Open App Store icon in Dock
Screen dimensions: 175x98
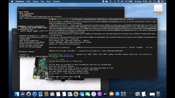click(x=117, y=94)
